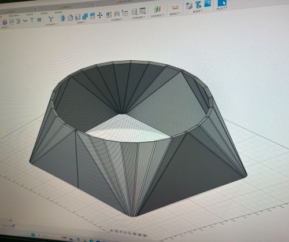Open the Joint tool in Assemble
The image size is (289, 242).
click(x=117, y=14)
